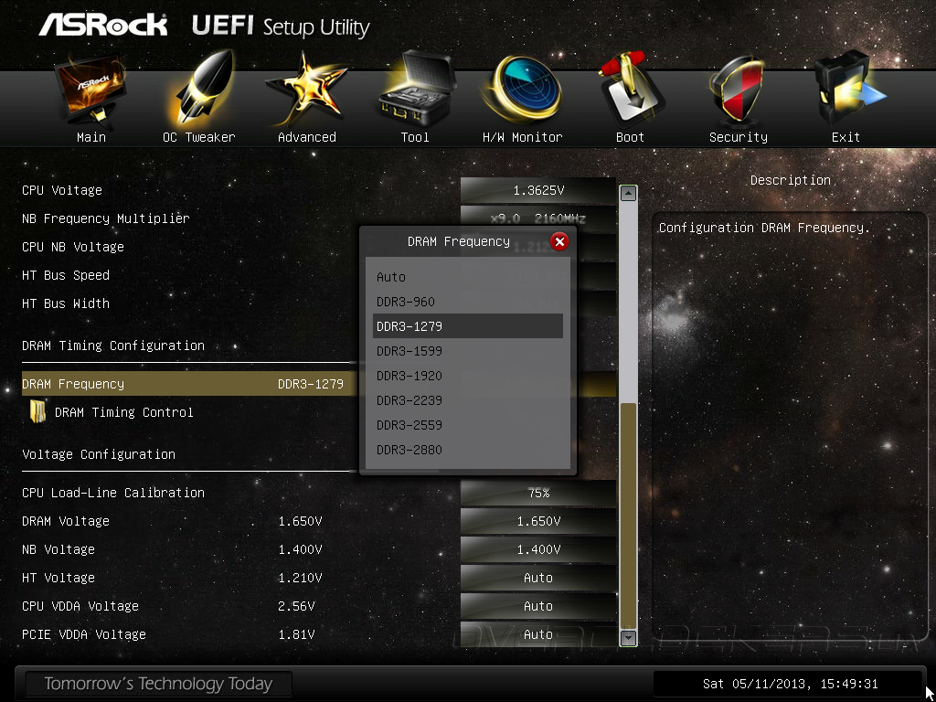Open the Security shield icon
The height and width of the screenshot is (702, 936).
tap(738, 90)
